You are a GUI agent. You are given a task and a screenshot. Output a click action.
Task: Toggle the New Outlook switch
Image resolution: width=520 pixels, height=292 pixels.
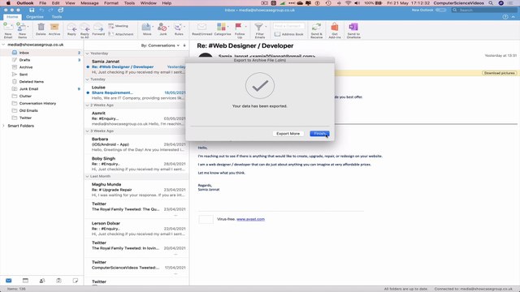[x=440, y=10]
